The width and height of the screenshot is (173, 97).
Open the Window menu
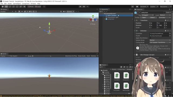point(33,4)
